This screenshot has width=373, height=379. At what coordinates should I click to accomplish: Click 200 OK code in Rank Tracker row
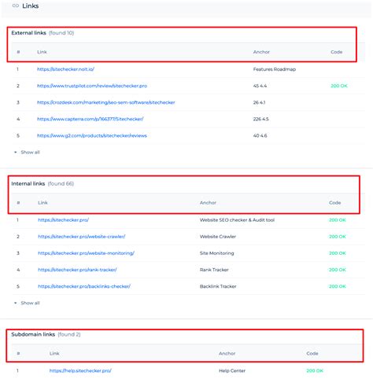338,270
